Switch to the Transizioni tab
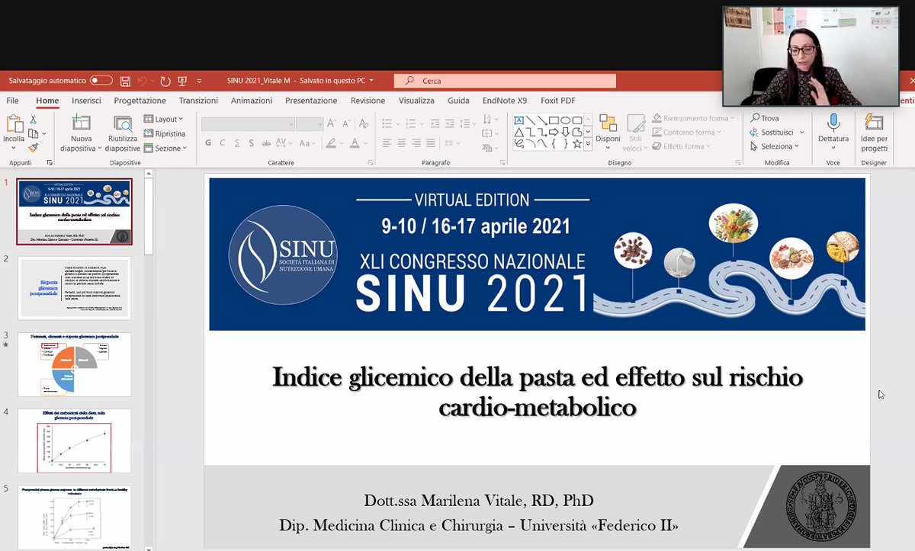This screenshot has width=915, height=551. 198,101
